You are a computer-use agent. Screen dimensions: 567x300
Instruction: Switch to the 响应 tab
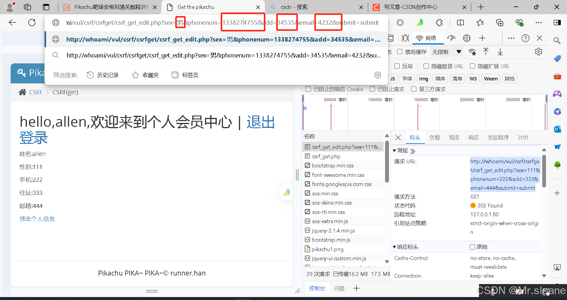[473, 137]
